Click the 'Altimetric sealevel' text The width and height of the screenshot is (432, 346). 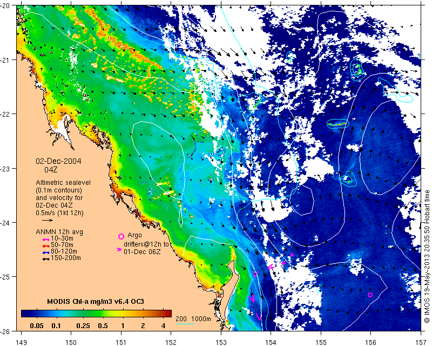(63, 183)
